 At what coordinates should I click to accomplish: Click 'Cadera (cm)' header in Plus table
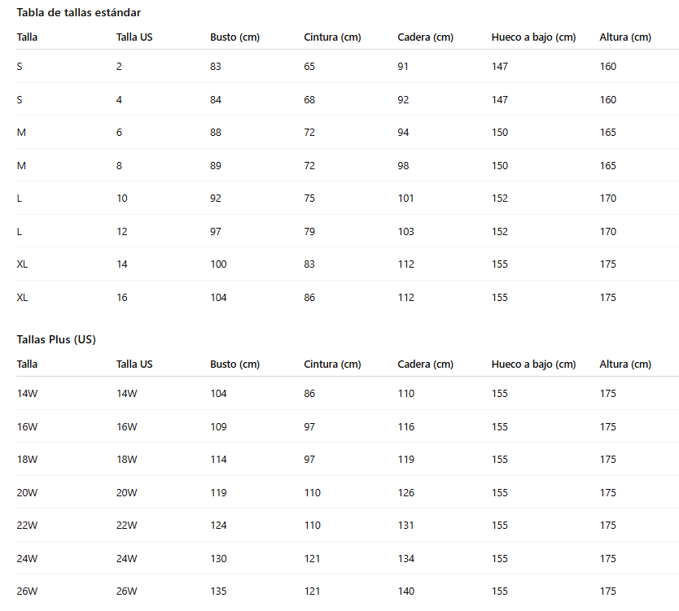(x=425, y=364)
